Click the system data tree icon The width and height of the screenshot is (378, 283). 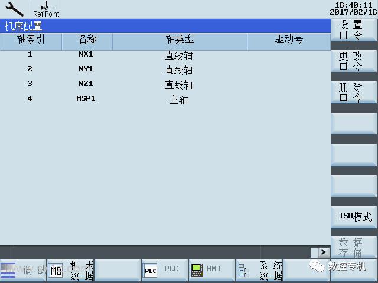tap(244, 270)
